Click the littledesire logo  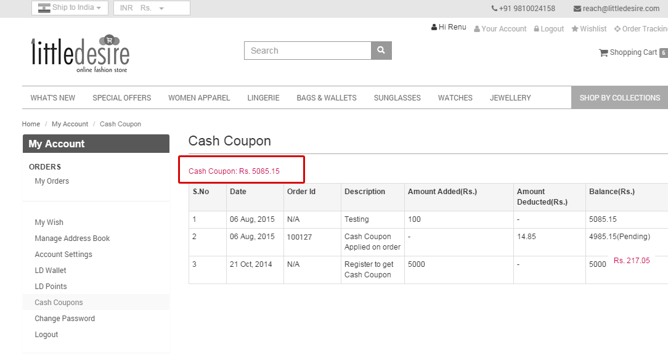pos(80,54)
